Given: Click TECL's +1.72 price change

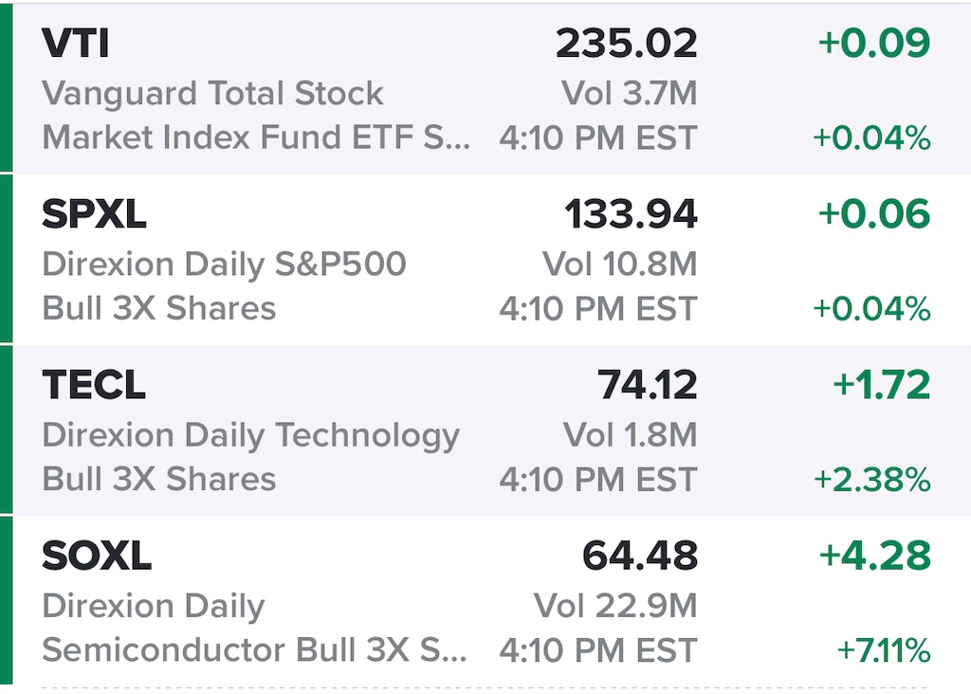Looking at the screenshot, I should [881, 386].
